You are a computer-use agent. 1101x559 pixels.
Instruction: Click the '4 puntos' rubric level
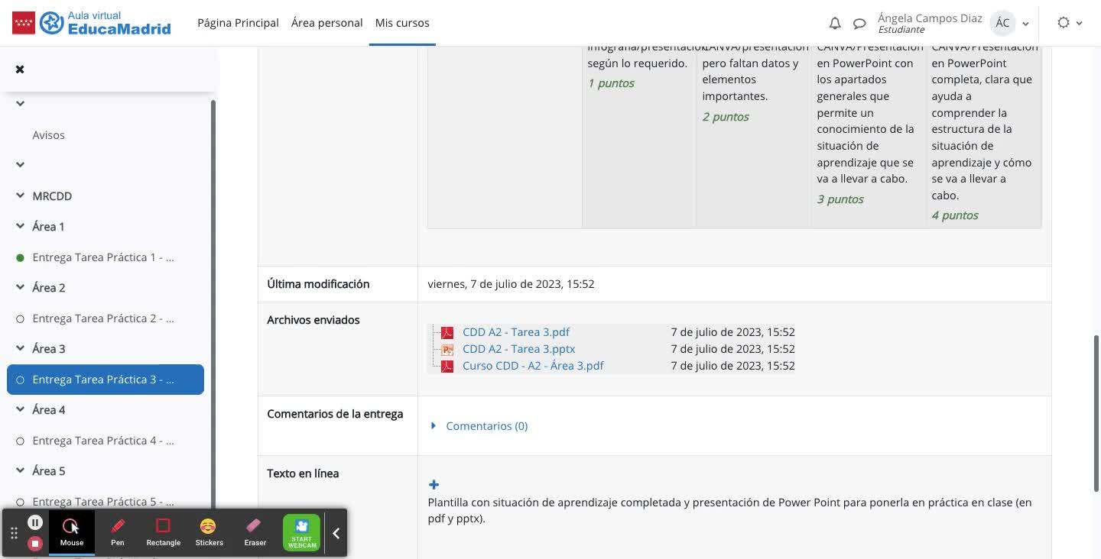[x=955, y=215]
